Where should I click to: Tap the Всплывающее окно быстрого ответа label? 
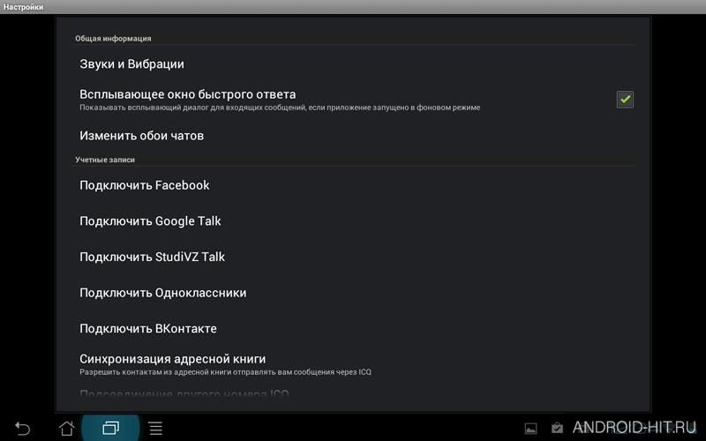pos(188,94)
